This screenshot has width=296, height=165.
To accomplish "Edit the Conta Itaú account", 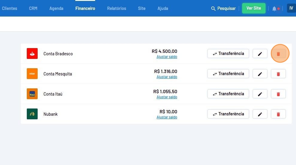I will 260,94.
